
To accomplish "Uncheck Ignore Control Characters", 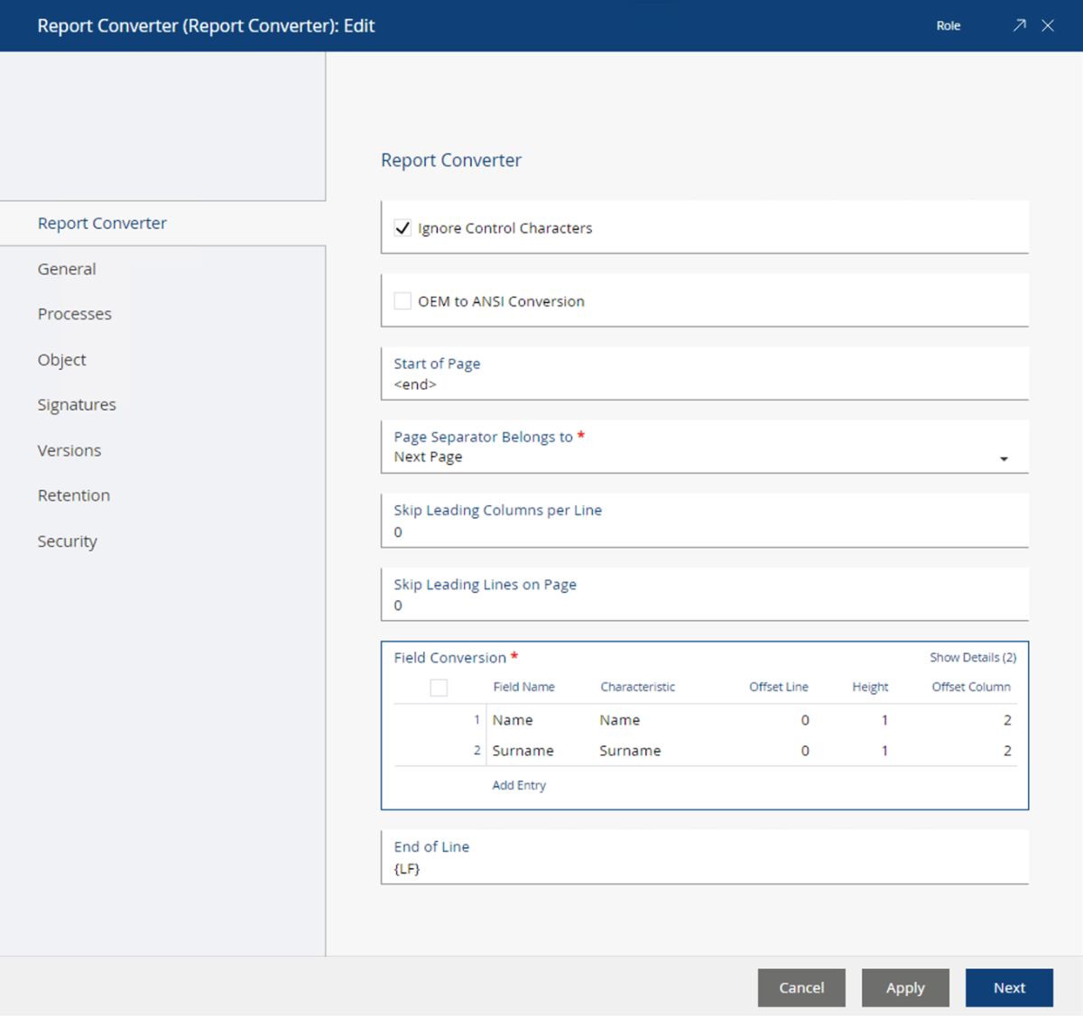I will point(403,227).
